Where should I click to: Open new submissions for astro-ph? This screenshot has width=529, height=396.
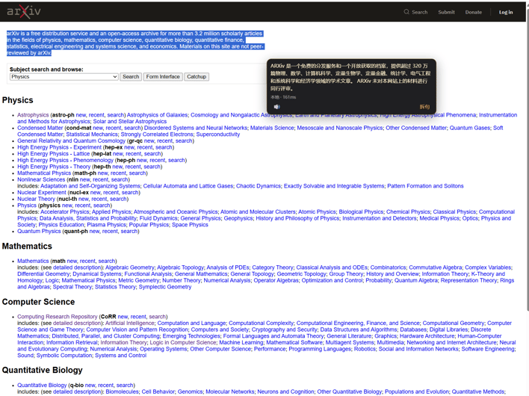pos(81,115)
